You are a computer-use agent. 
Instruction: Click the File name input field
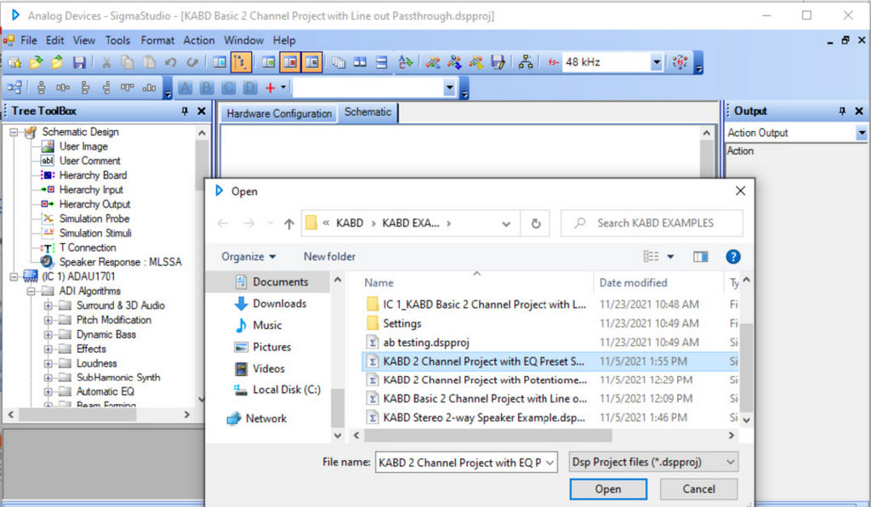[459, 462]
